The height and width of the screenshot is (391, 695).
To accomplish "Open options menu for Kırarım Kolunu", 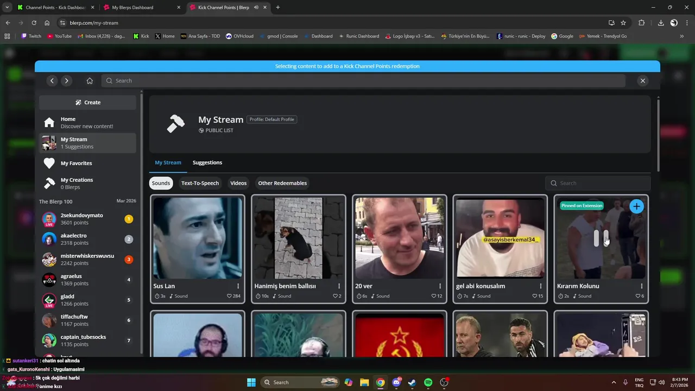I will point(642,286).
